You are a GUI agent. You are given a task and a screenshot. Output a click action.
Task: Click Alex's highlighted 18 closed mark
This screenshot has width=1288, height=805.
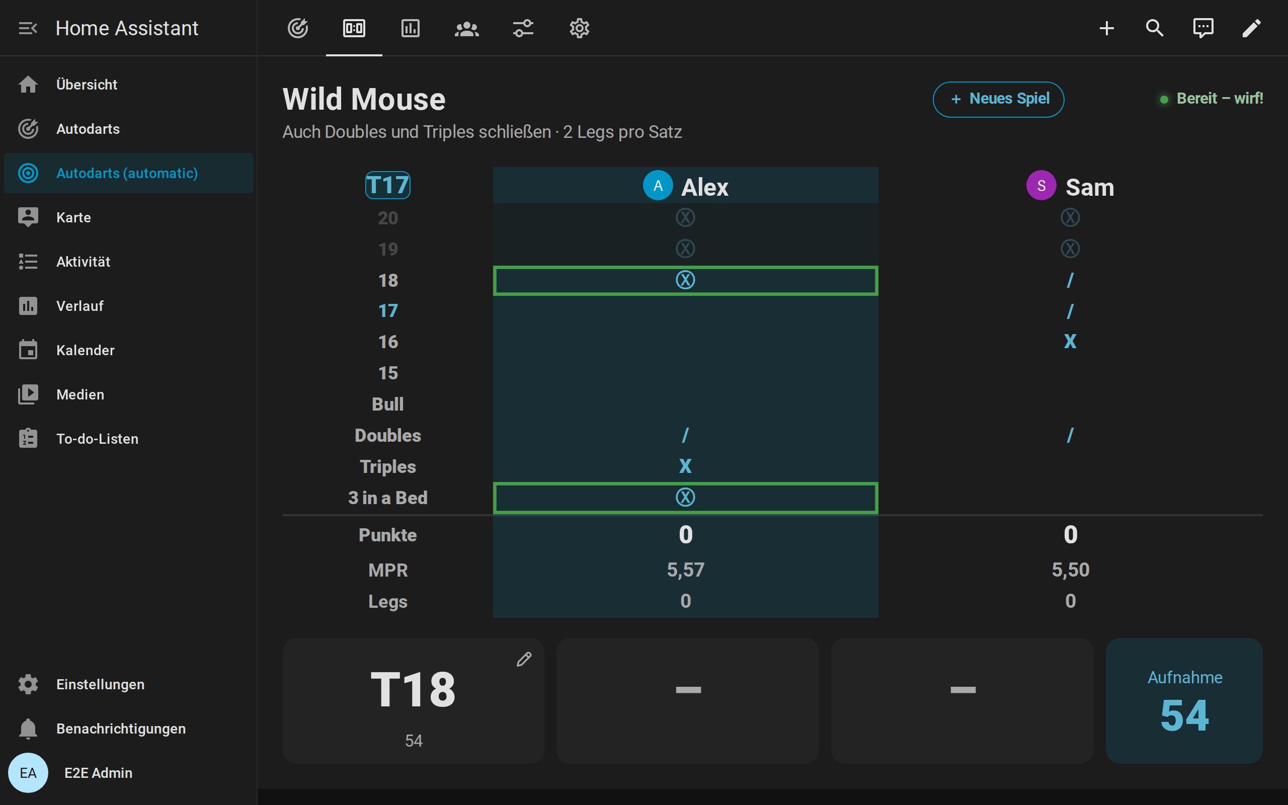[x=686, y=280]
